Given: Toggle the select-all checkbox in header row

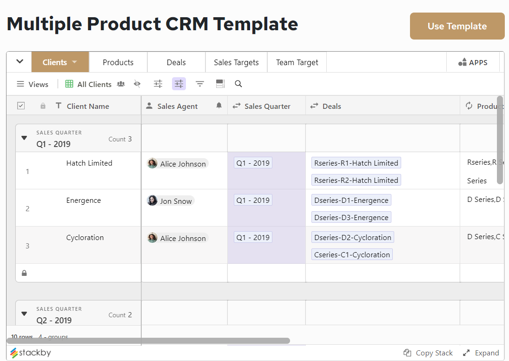Looking at the screenshot, I should [x=21, y=106].
